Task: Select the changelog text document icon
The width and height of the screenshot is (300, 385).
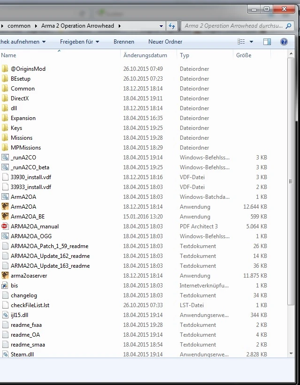Action: [x=5, y=295]
